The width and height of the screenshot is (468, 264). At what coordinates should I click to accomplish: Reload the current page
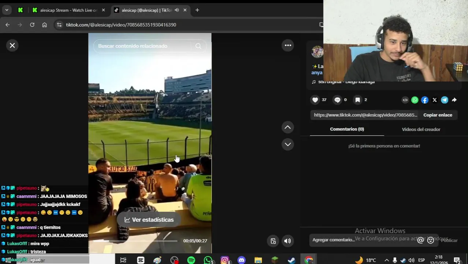pyautogui.click(x=32, y=25)
